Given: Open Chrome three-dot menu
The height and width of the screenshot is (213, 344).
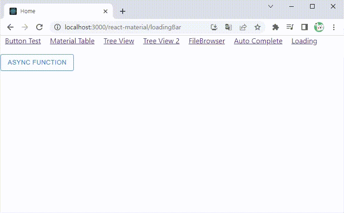Looking at the screenshot, I should 334,27.
